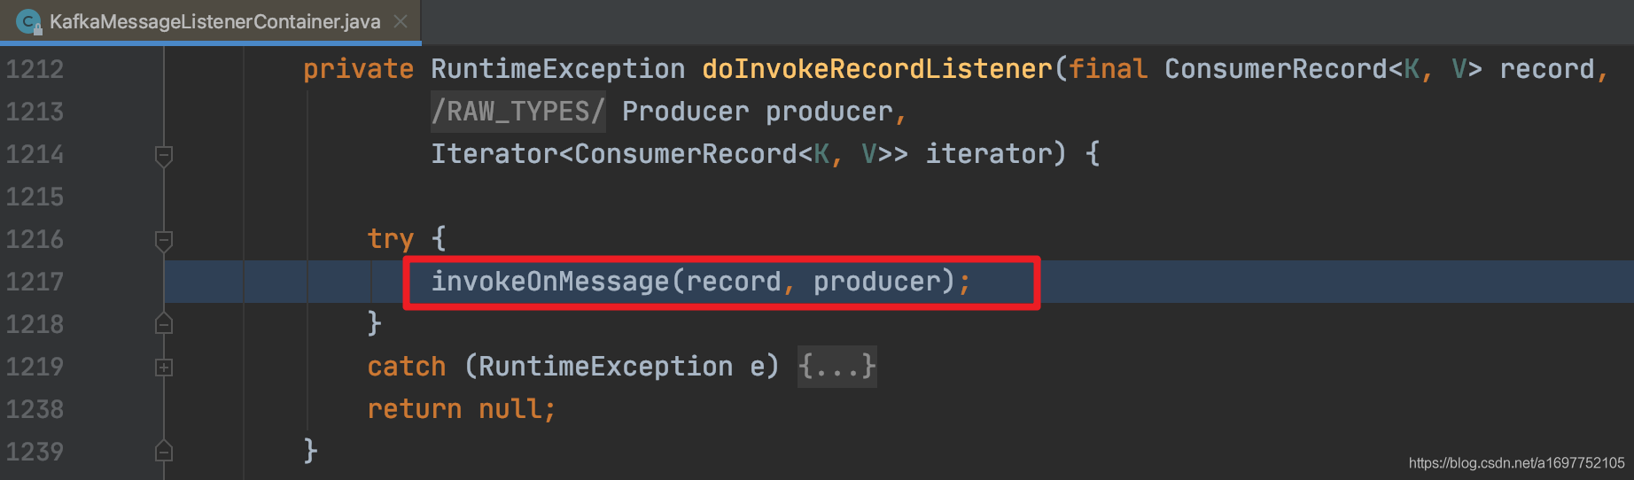Click the fold end marker at line 1218
Screen dimensions: 1634x480
[x=164, y=323]
